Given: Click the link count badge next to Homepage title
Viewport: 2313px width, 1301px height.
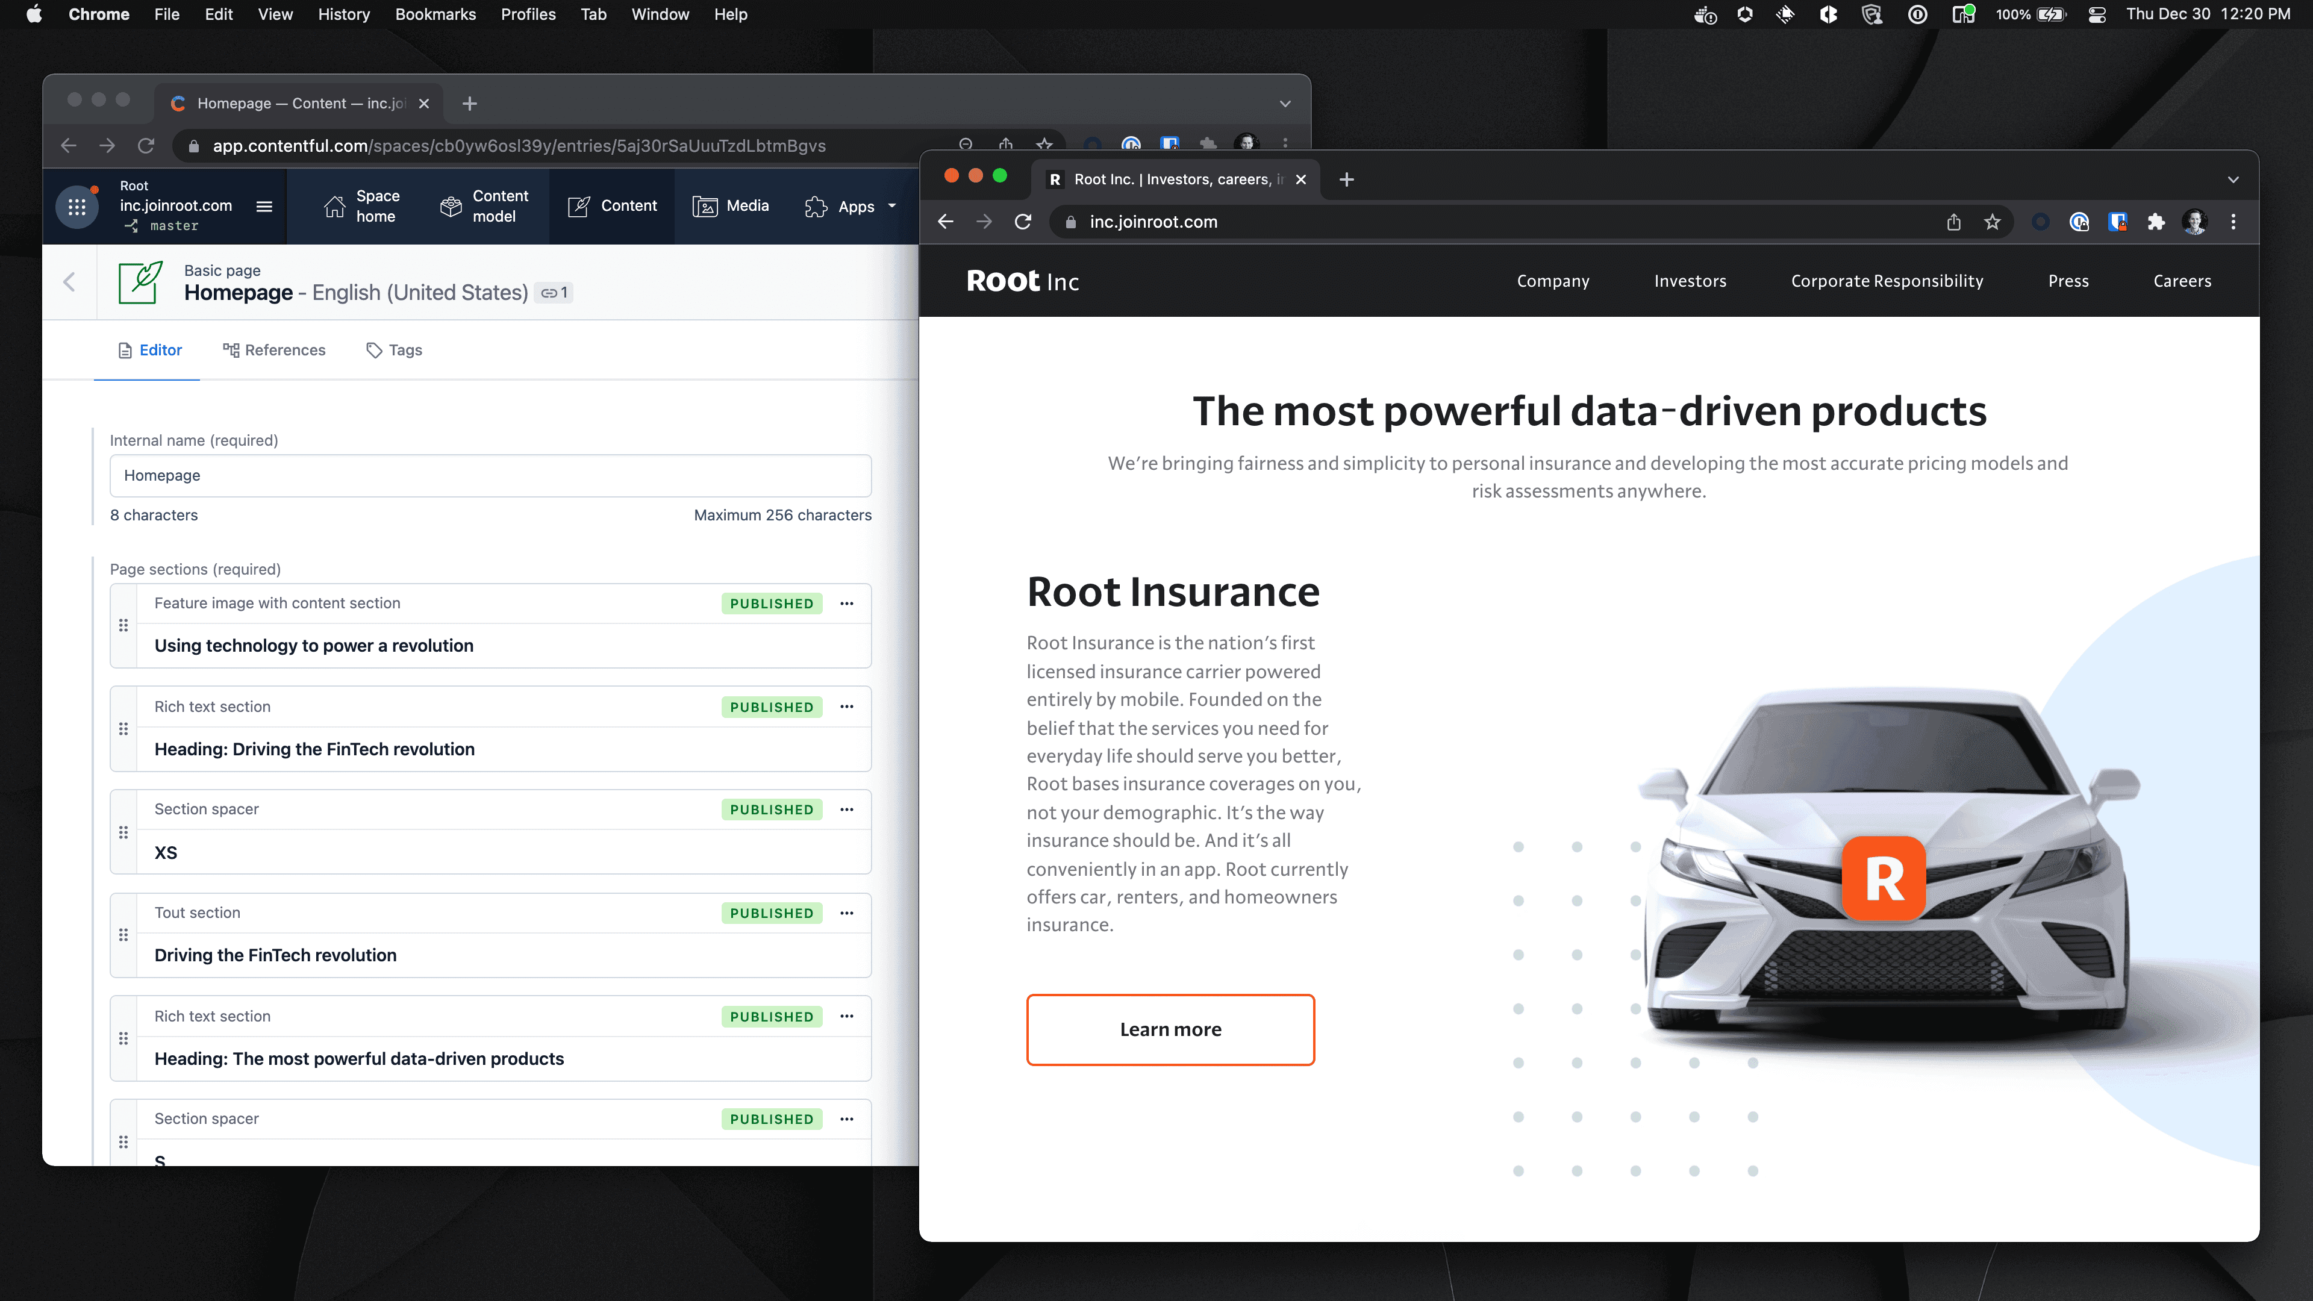Looking at the screenshot, I should click(x=554, y=293).
